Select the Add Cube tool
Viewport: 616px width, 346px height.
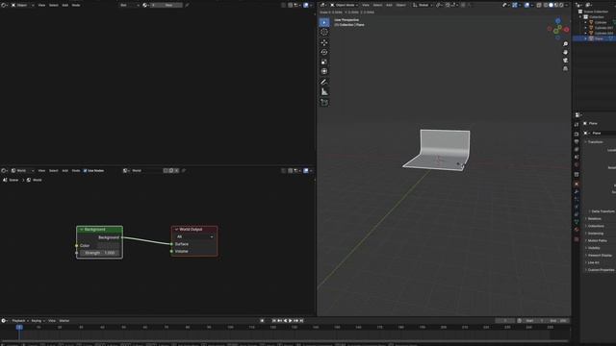pyautogui.click(x=324, y=102)
